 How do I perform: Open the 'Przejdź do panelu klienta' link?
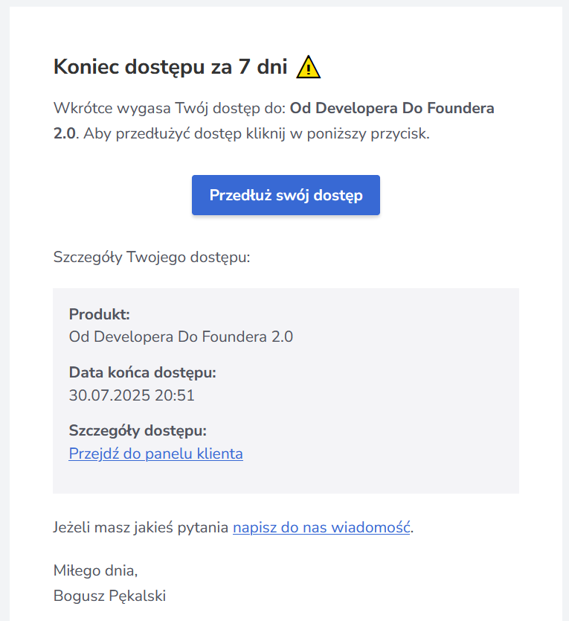tap(155, 453)
